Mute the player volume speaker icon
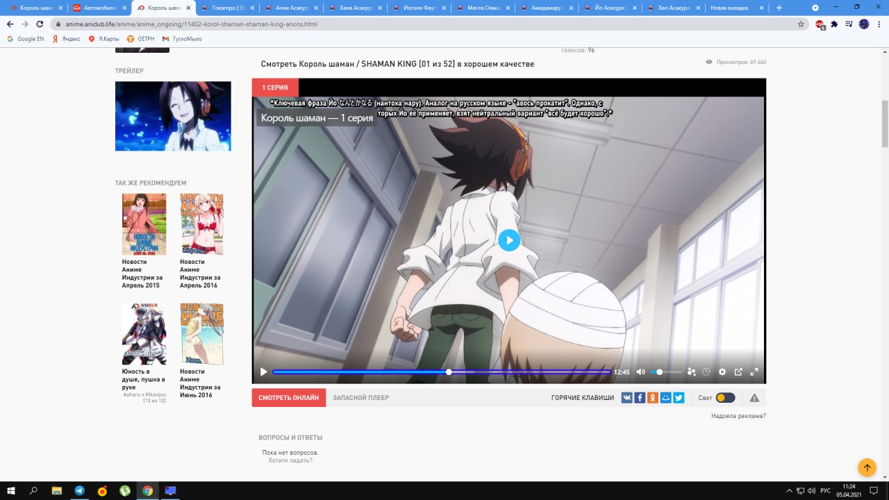Viewport: 889px width, 500px height. (640, 372)
